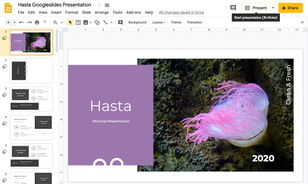Image resolution: width=308 pixels, height=184 pixels.
Task: Select slide 2 thumbnail
Action: coord(31,71)
